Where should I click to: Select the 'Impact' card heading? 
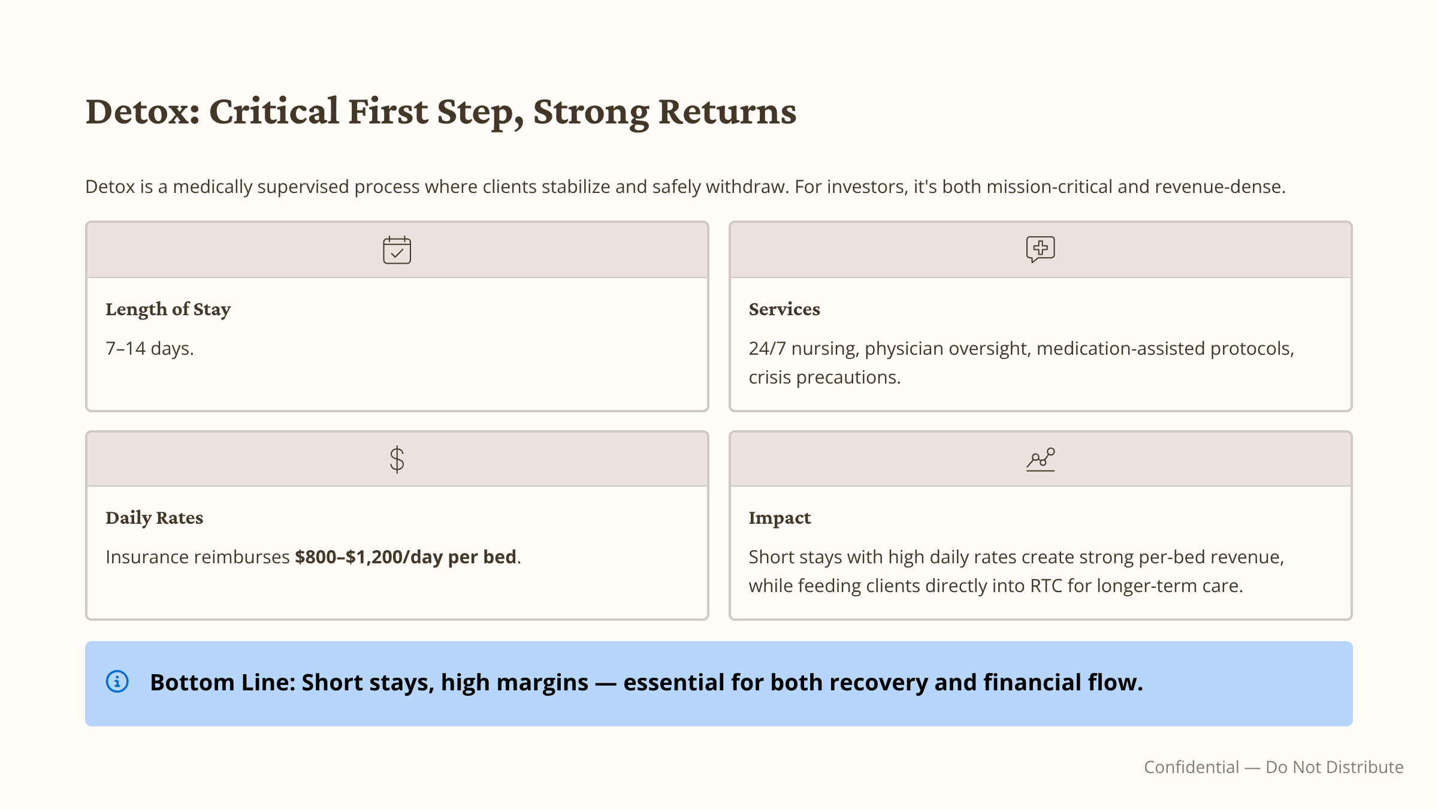pyautogui.click(x=780, y=518)
